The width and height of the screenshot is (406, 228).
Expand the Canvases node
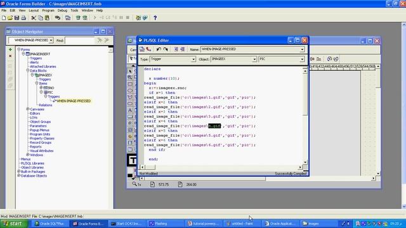click(28, 109)
